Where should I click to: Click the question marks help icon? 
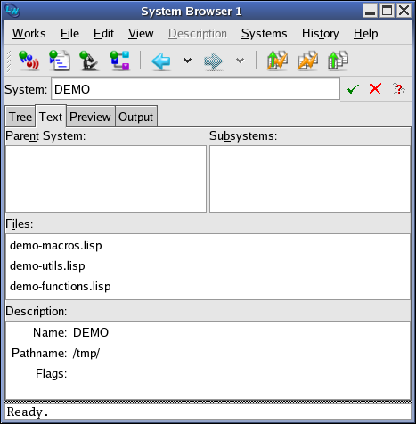(399, 89)
